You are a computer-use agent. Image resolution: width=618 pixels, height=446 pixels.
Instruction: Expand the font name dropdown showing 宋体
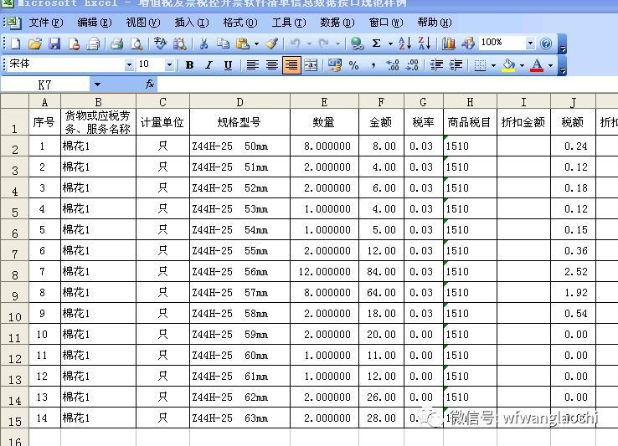(129, 65)
